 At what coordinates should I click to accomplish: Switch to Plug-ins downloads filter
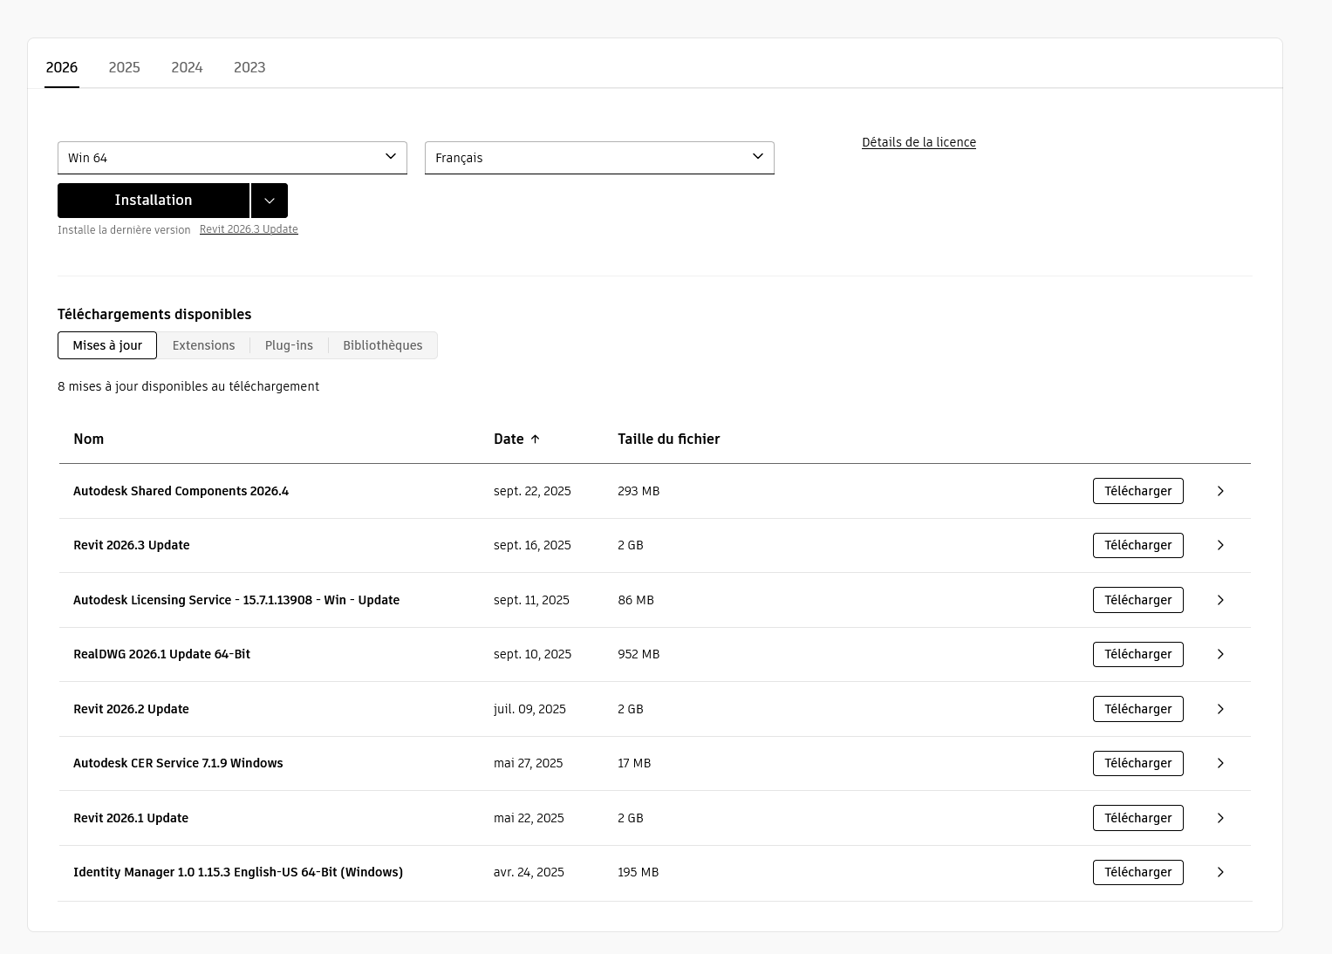pos(289,345)
